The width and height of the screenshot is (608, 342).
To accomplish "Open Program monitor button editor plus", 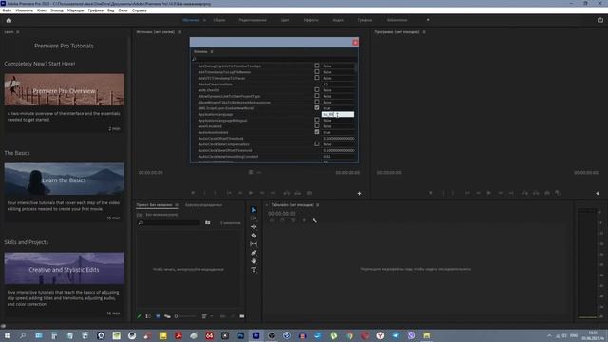I will tap(598, 193).
